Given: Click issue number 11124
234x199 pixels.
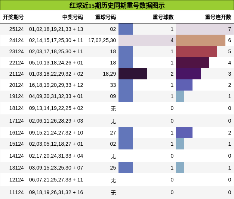Looking at the screenshot, I should tap(16, 192).
